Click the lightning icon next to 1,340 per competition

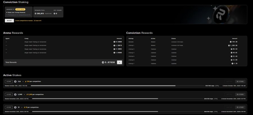click(27, 94)
